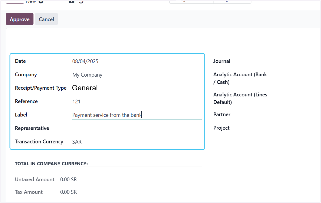Click the Analytic Account (Bank / Cash) label
Viewport: 321px width, 203px height.
click(240, 78)
